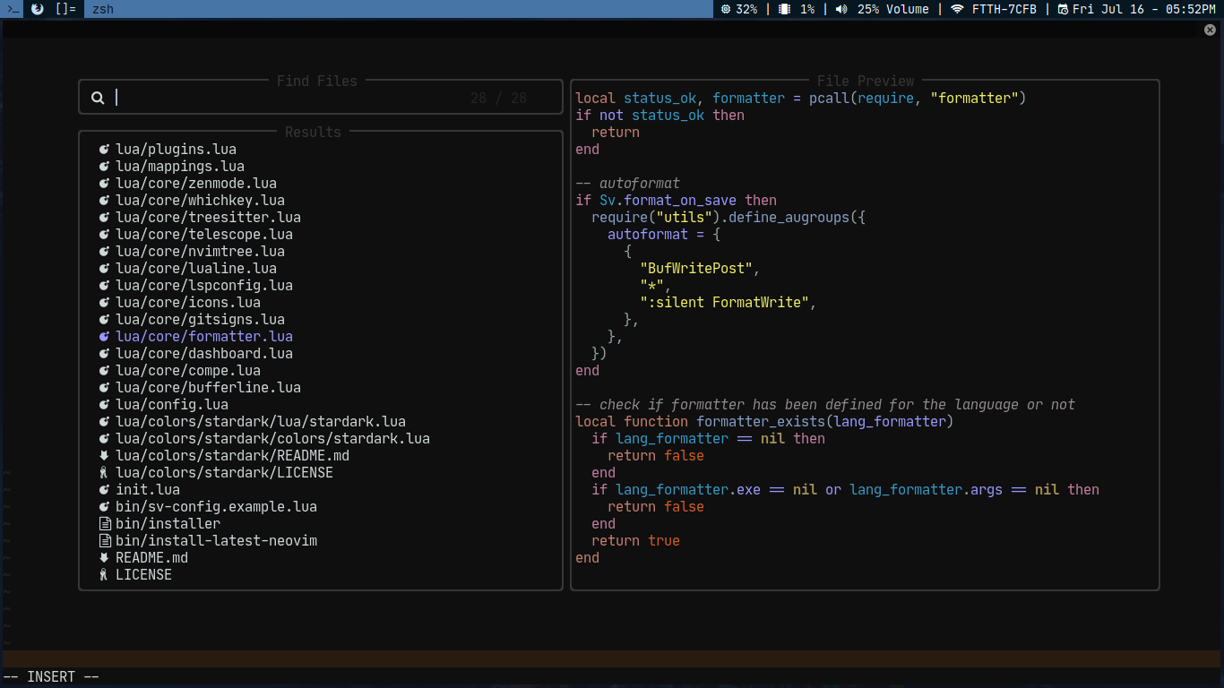Click the '-- autoformat' comment in preview
Screen dimensions: 1224x688
click(627, 184)
